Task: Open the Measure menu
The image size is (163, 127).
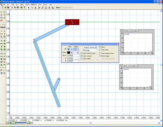Action: click(34, 5)
